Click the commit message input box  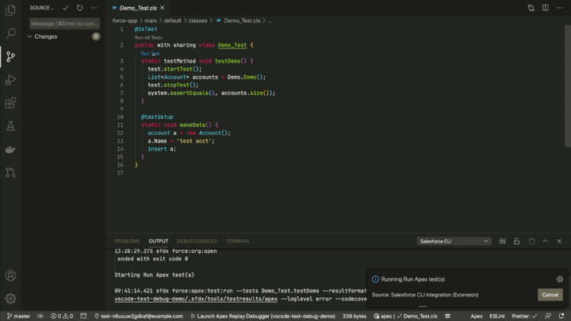pos(64,24)
